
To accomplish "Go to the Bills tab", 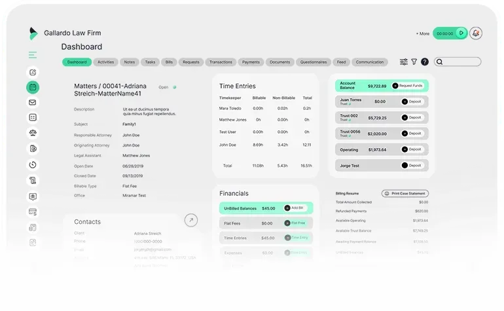I will coord(169,62).
